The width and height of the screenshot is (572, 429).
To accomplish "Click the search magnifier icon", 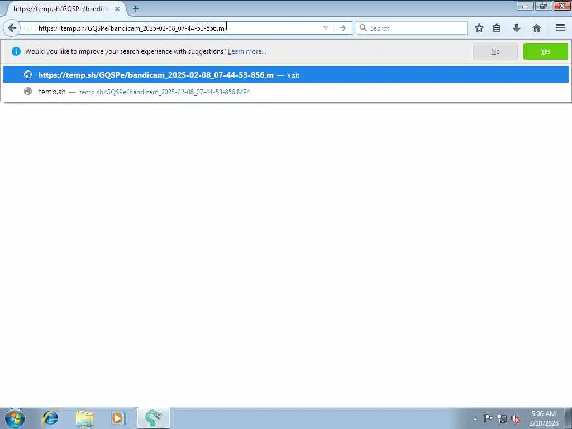I will tap(363, 28).
